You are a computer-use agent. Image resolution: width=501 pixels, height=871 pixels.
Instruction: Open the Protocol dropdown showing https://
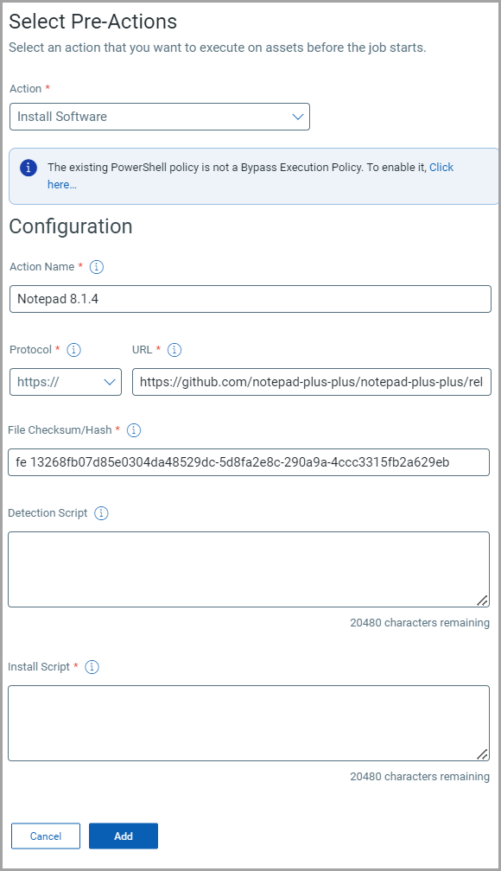(65, 381)
